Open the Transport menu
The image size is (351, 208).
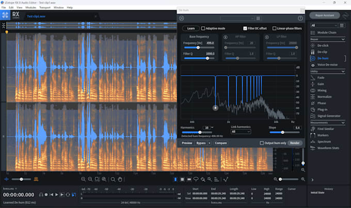coord(45,7)
